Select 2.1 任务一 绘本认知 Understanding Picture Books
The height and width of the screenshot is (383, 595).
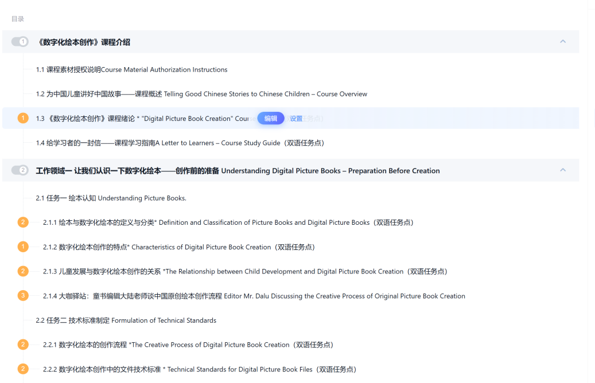(111, 198)
